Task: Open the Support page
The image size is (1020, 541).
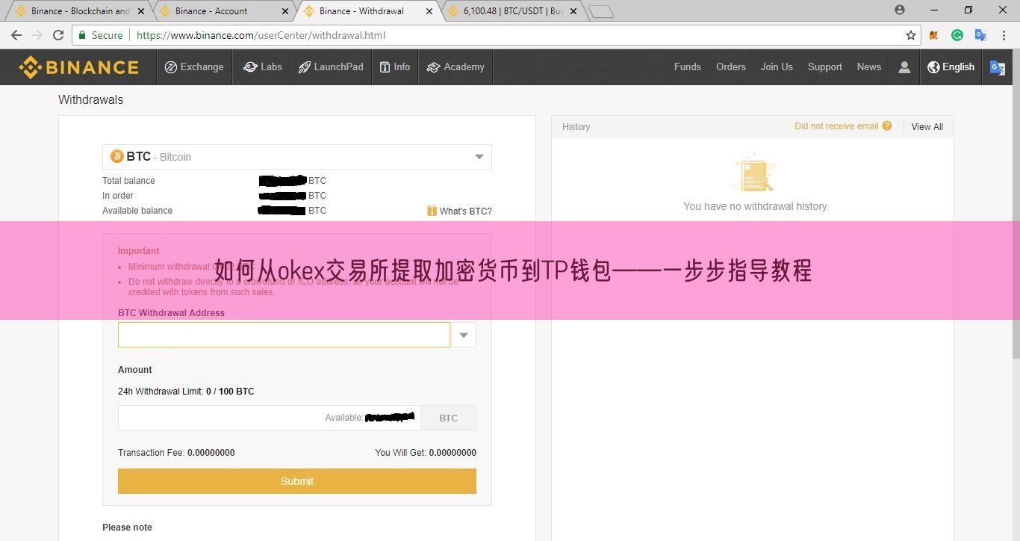Action: click(x=825, y=67)
